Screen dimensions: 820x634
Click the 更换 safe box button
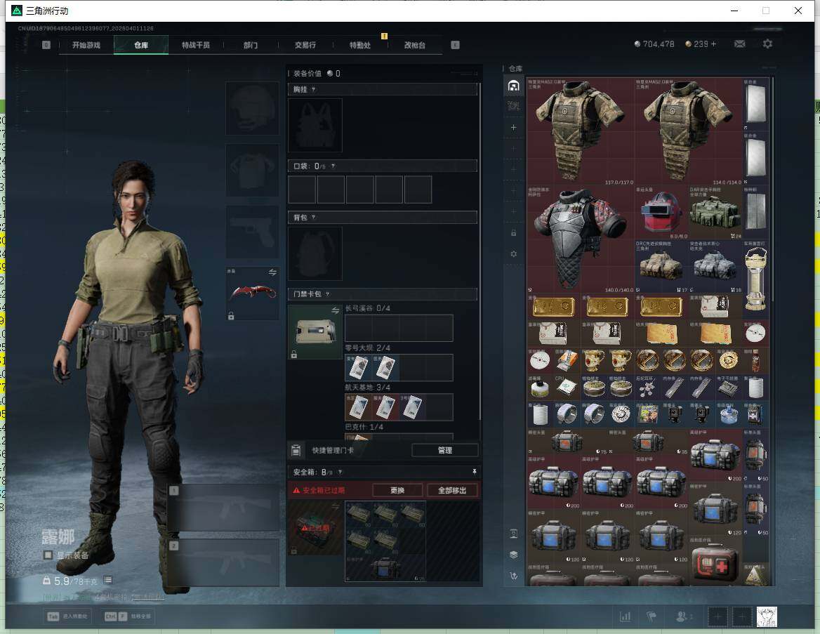coord(397,490)
